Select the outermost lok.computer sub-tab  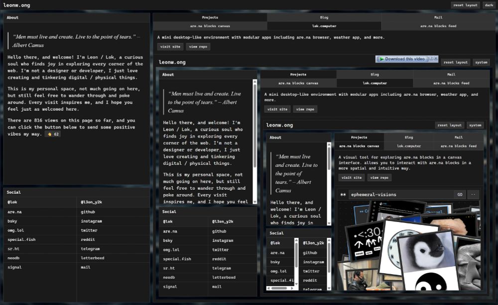pyautogui.click(x=324, y=26)
